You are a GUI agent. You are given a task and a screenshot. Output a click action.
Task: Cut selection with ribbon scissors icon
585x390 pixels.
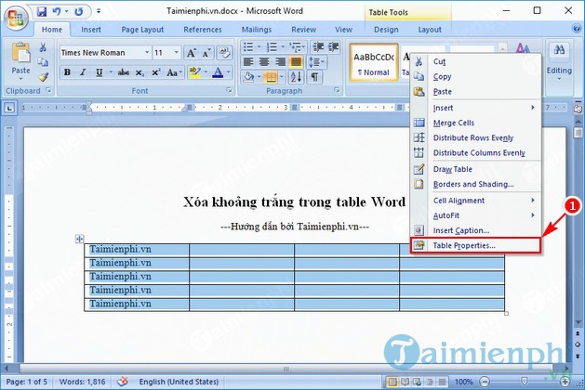point(43,47)
